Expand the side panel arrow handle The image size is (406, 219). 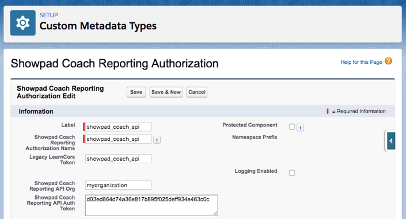pyautogui.click(x=390, y=141)
